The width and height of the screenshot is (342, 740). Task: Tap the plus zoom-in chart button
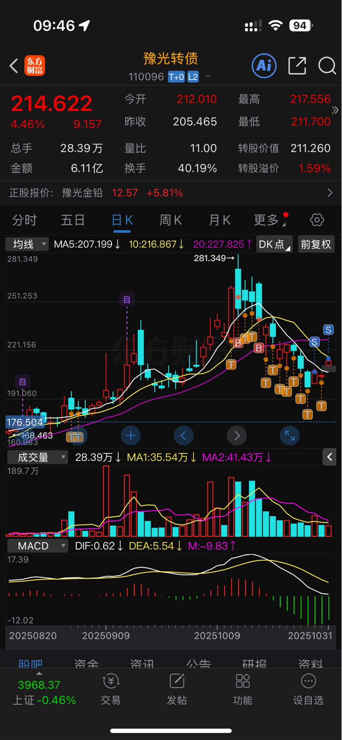coord(131,436)
